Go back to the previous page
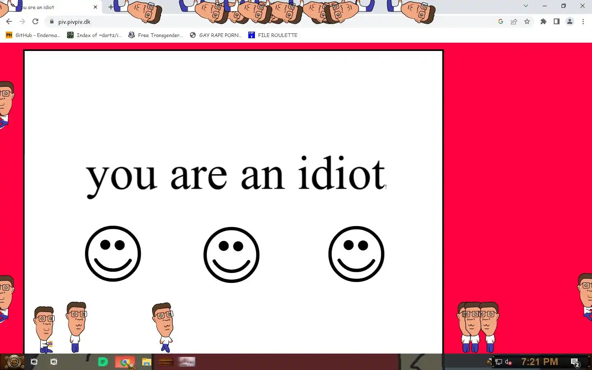The image size is (592, 370). click(x=9, y=22)
